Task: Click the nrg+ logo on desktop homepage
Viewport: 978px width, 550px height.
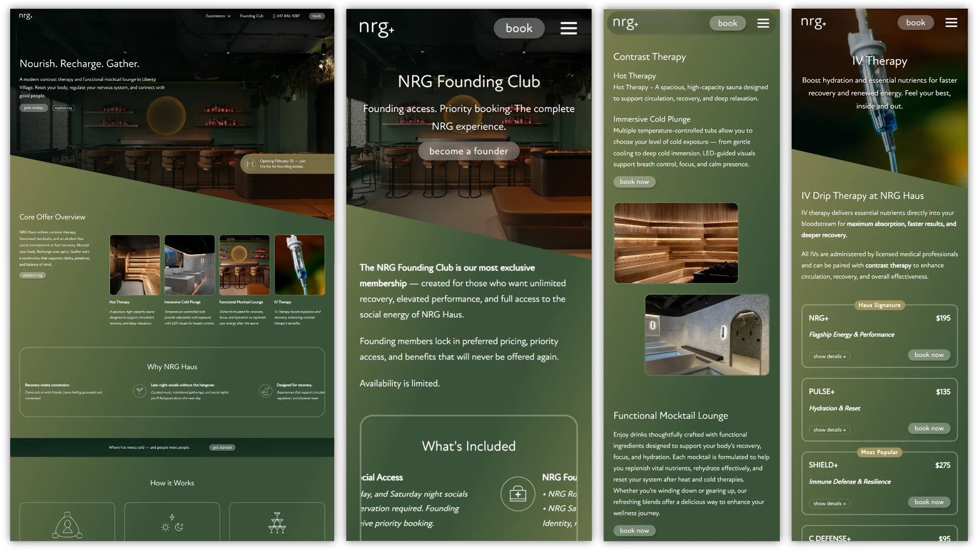Action: click(x=25, y=16)
